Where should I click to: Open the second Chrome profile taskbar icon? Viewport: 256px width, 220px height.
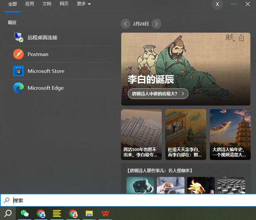(73, 213)
